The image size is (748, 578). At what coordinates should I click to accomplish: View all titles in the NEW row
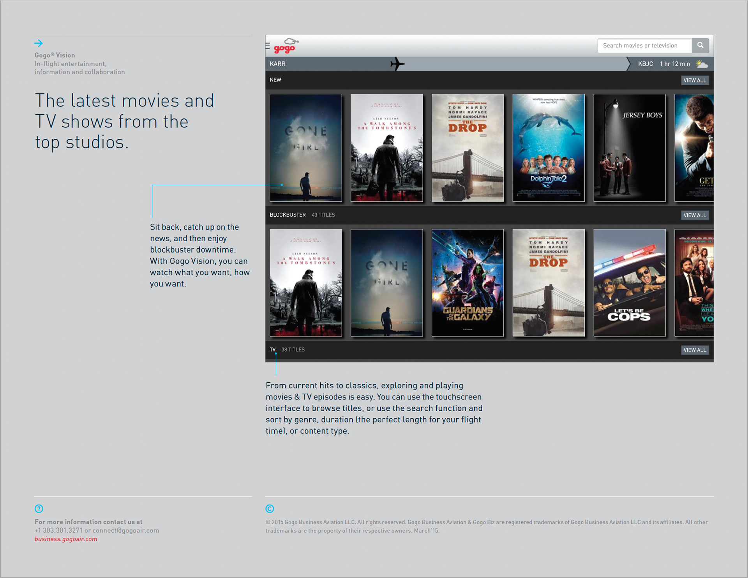pos(695,80)
